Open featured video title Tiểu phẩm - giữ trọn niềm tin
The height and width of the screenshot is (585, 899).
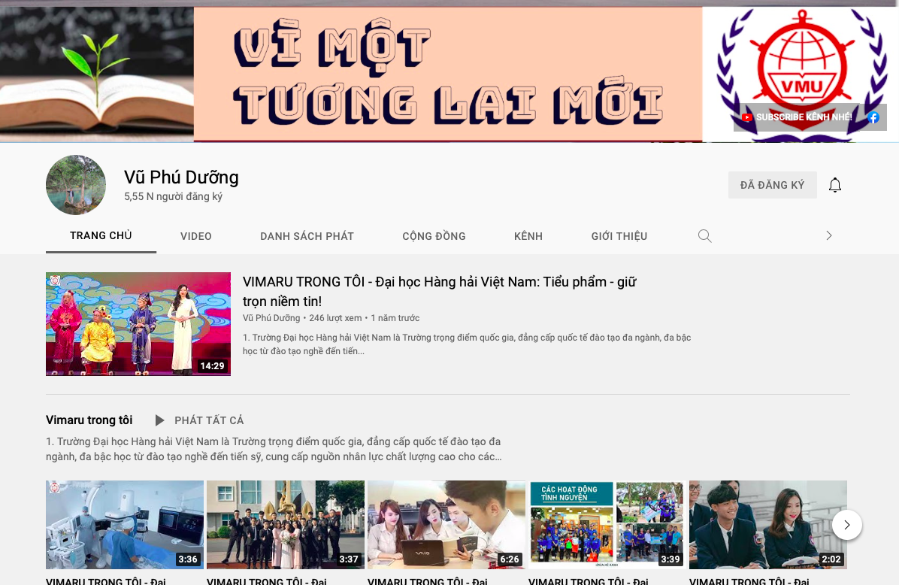pos(439,291)
